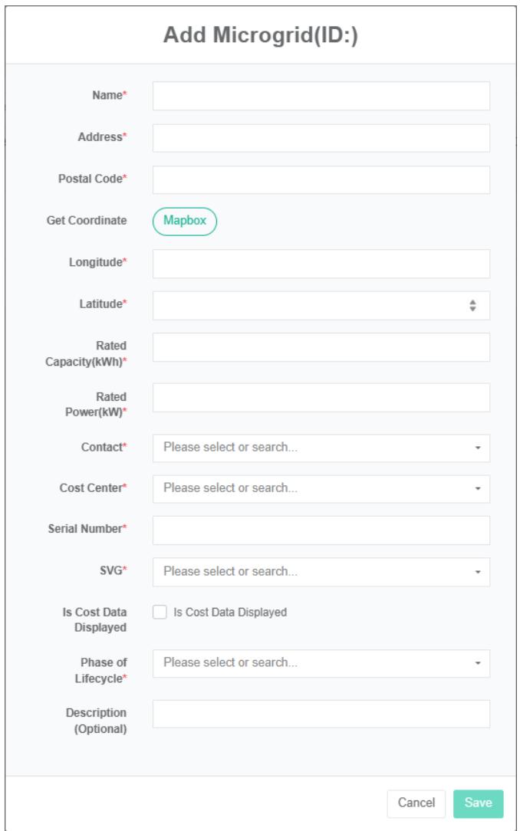Click the Longitude input box
The width and height of the screenshot is (520, 831).
pos(321,264)
